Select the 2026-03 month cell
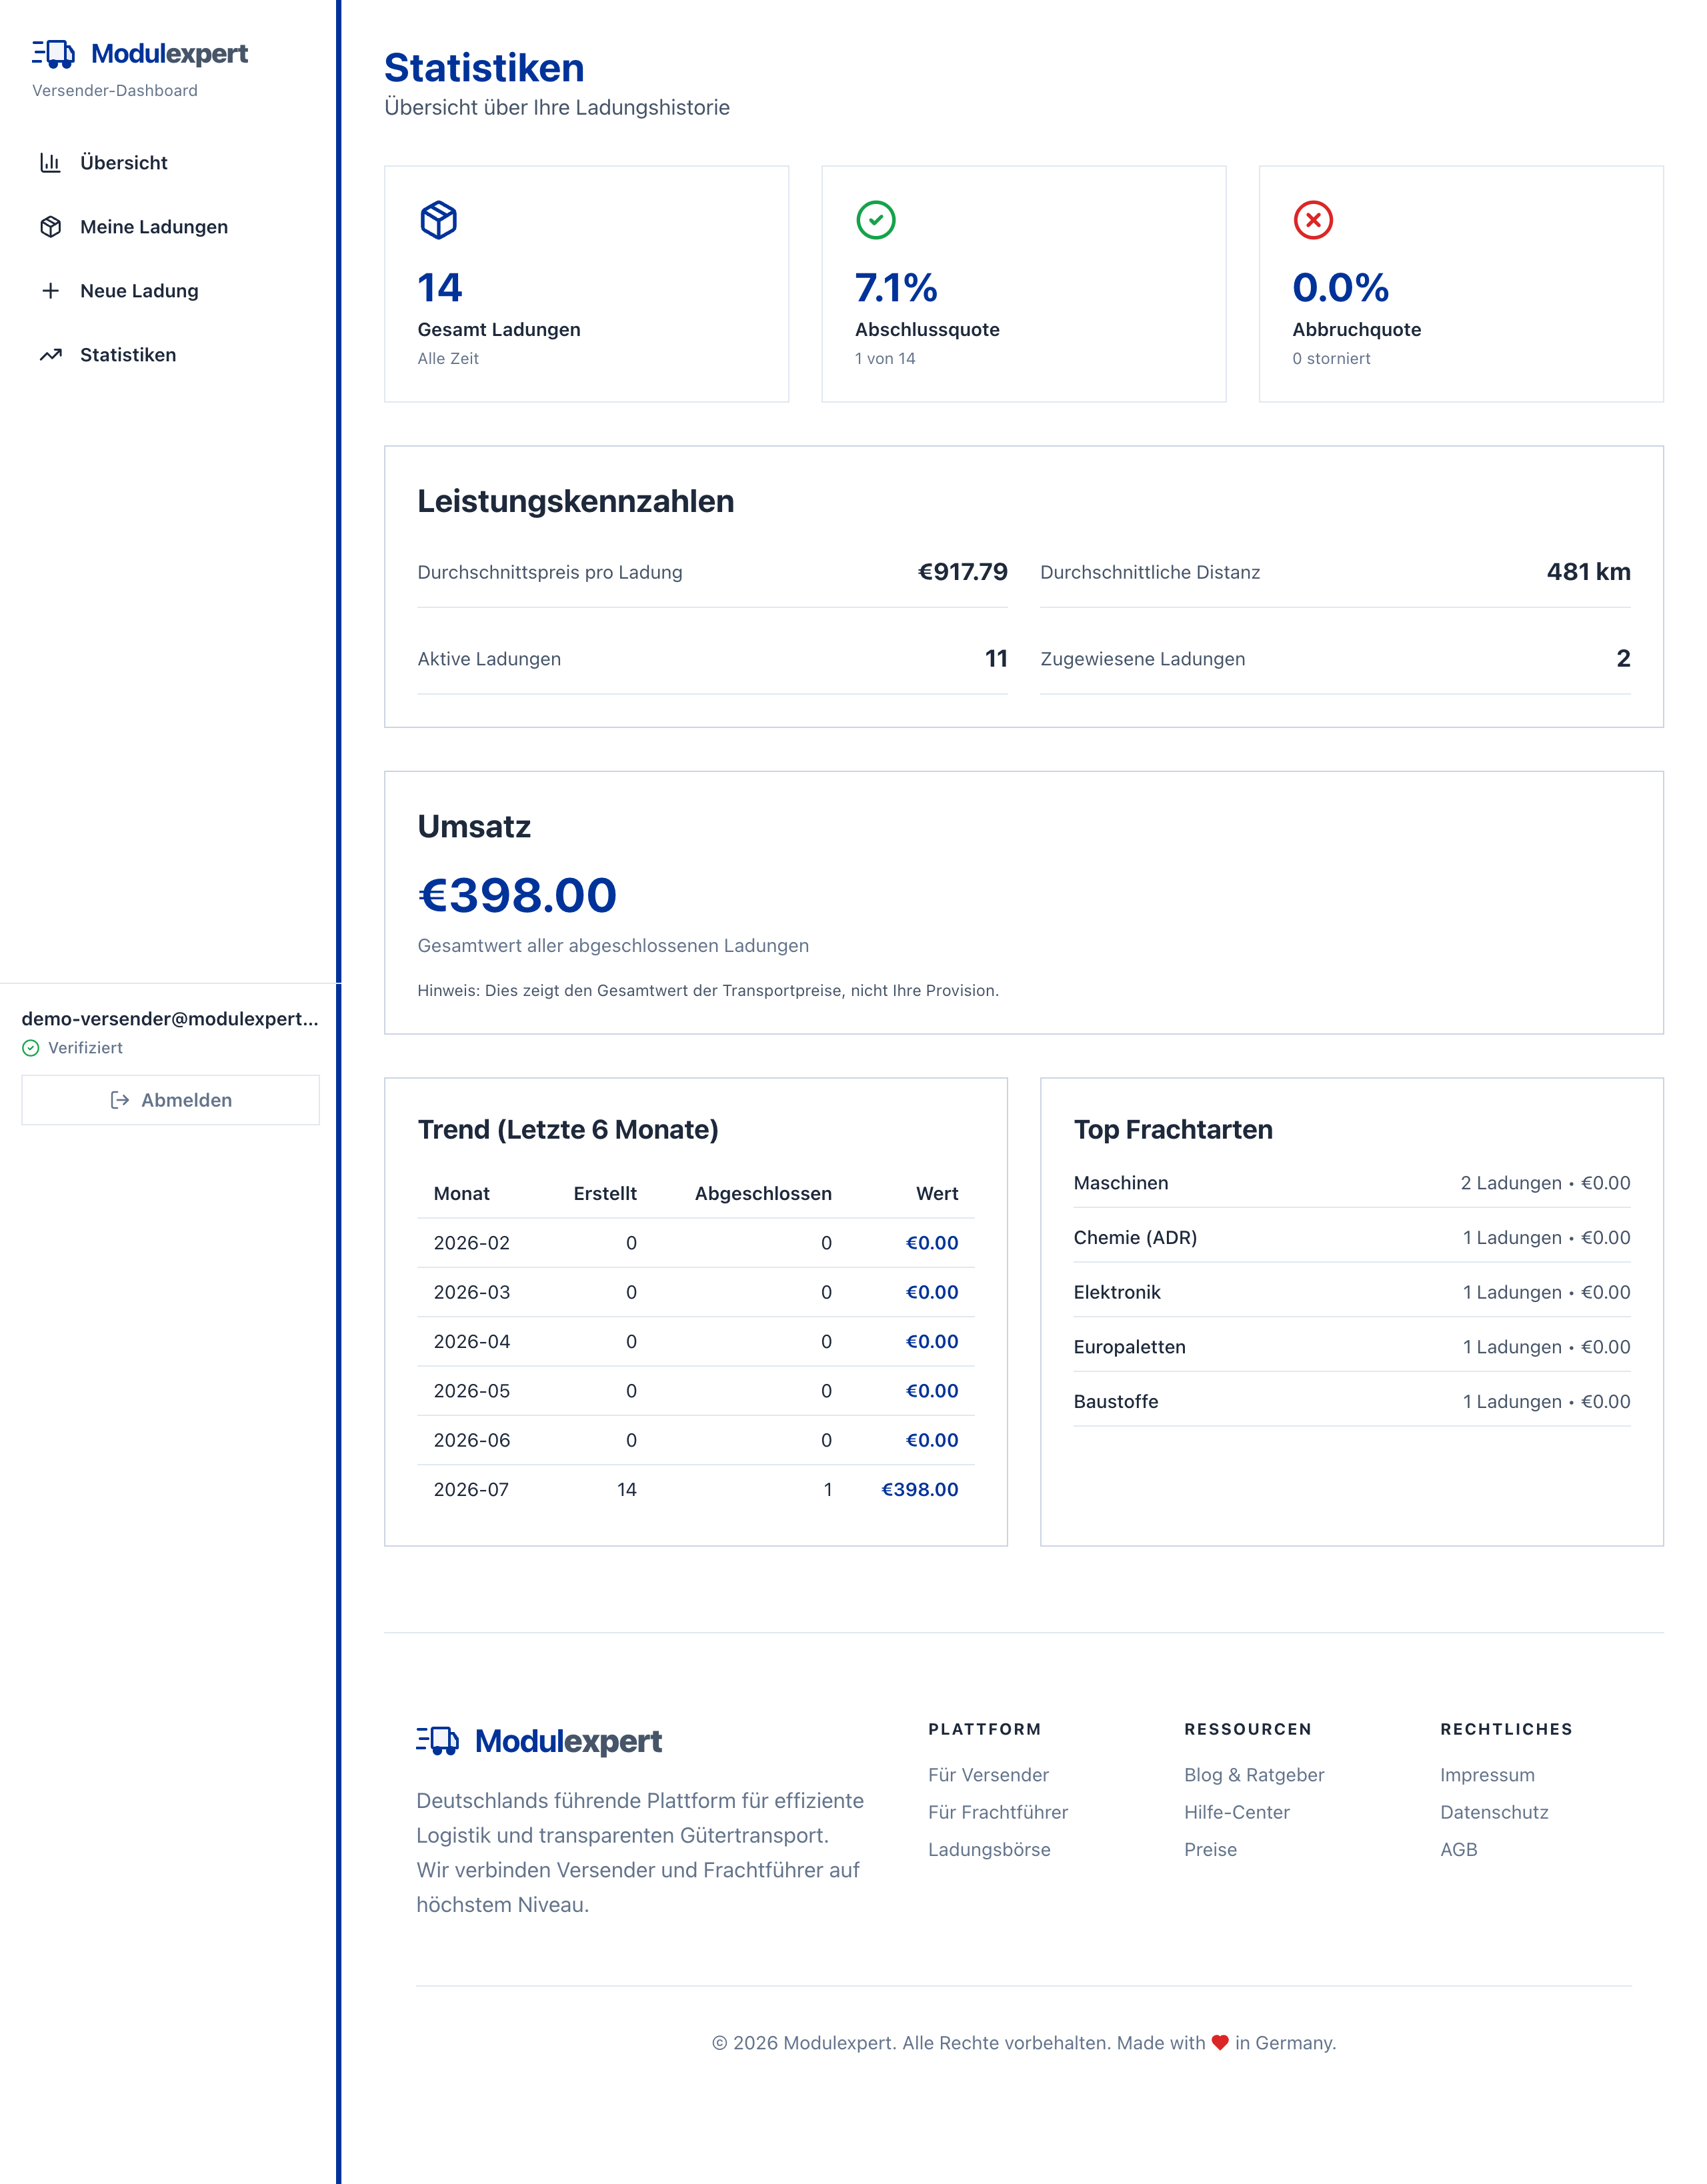Viewport: 1707px width, 2184px height. [472, 1293]
